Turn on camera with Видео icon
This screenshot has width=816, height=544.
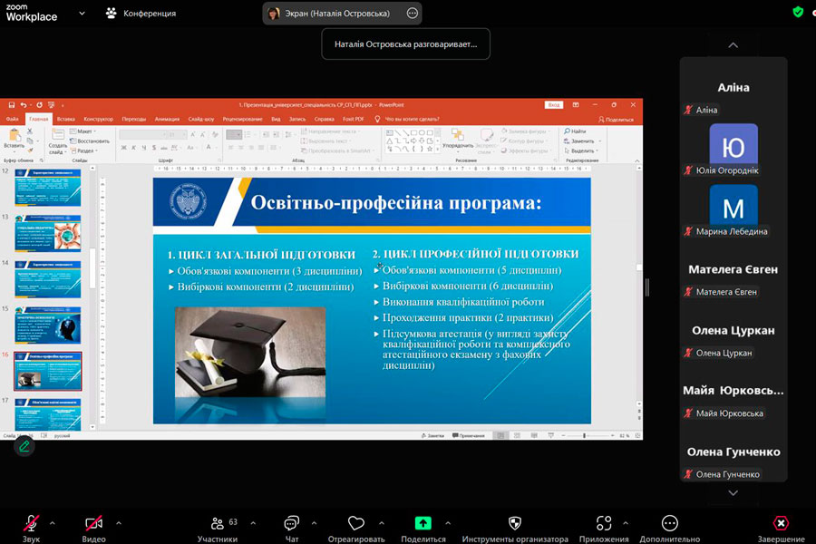click(94, 523)
